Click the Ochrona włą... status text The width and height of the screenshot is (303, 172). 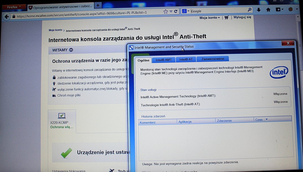click(x=62, y=127)
